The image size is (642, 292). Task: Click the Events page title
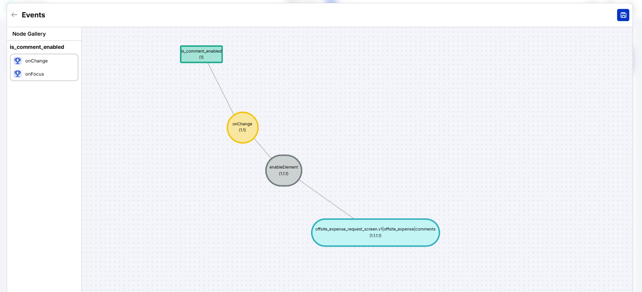[33, 15]
